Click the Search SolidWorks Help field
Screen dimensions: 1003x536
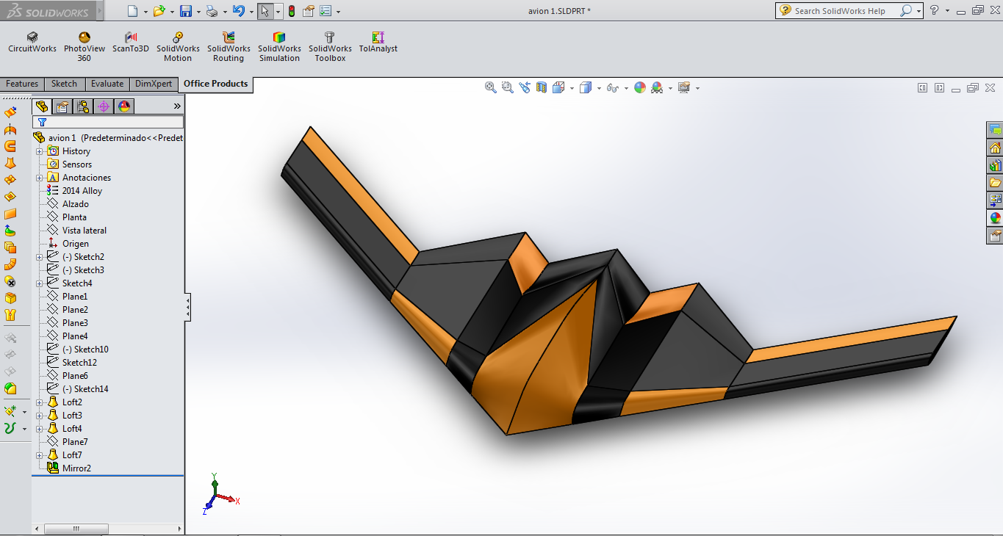(x=839, y=11)
